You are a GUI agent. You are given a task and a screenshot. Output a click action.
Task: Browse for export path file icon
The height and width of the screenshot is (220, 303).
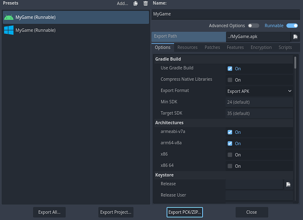pyautogui.click(x=295, y=37)
